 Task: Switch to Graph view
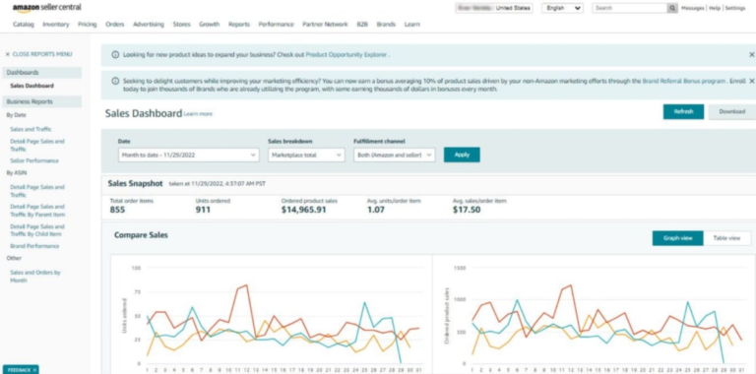677,238
